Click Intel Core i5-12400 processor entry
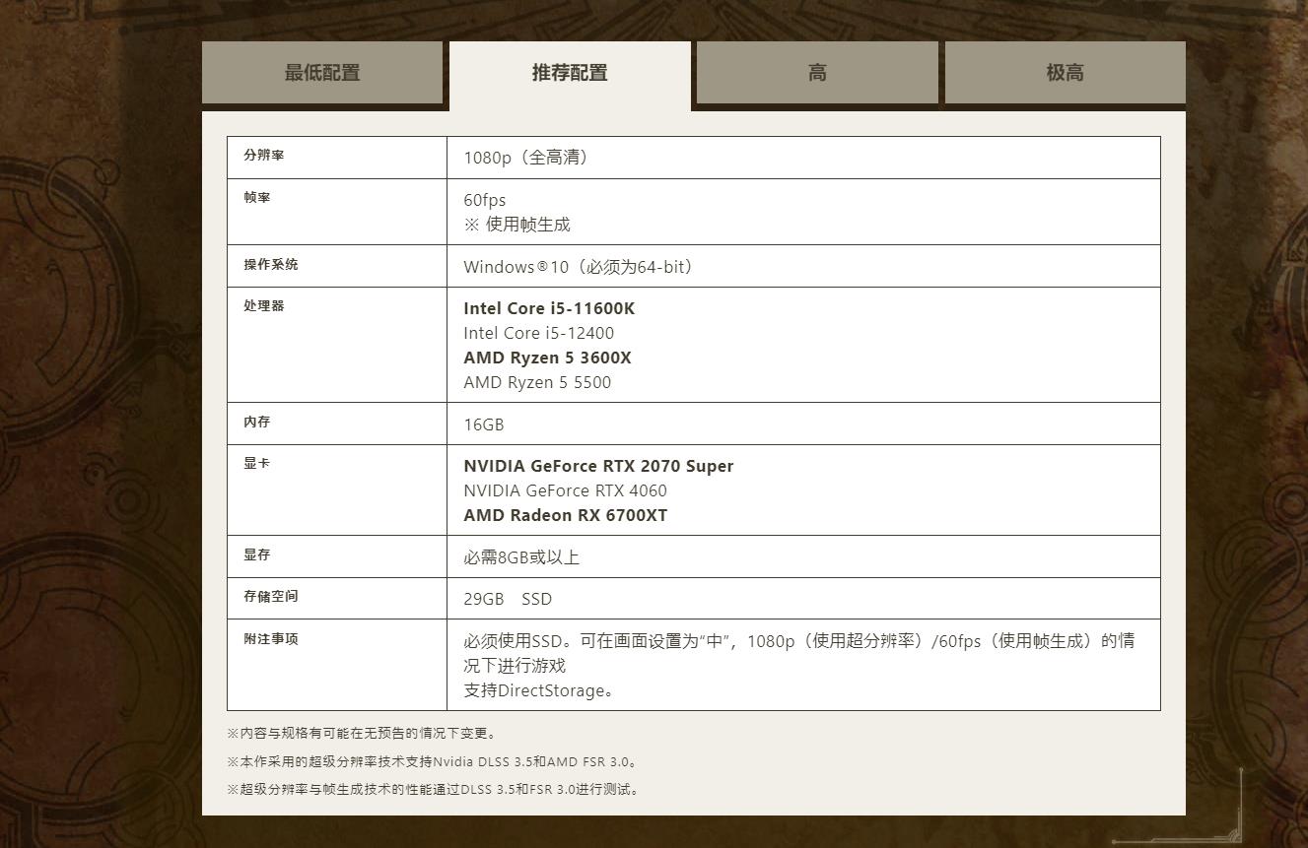The width and height of the screenshot is (1308, 848). [x=538, y=333]
